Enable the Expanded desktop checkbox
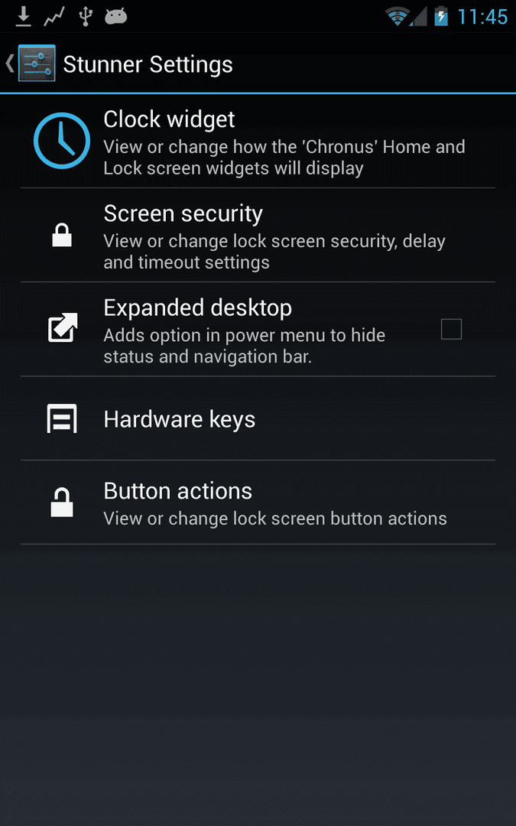Screen dimensions: 516x826 point(451,329)
